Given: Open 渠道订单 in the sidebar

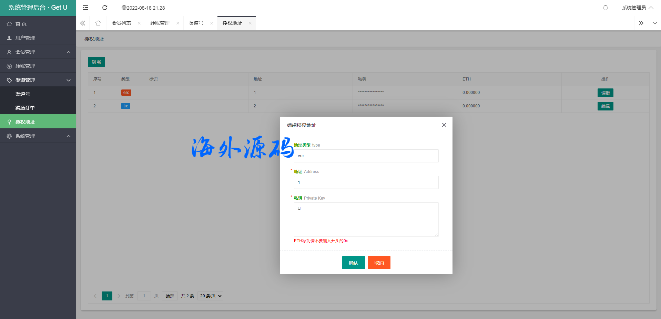Looking at the screenshot, I should (25, 108).
